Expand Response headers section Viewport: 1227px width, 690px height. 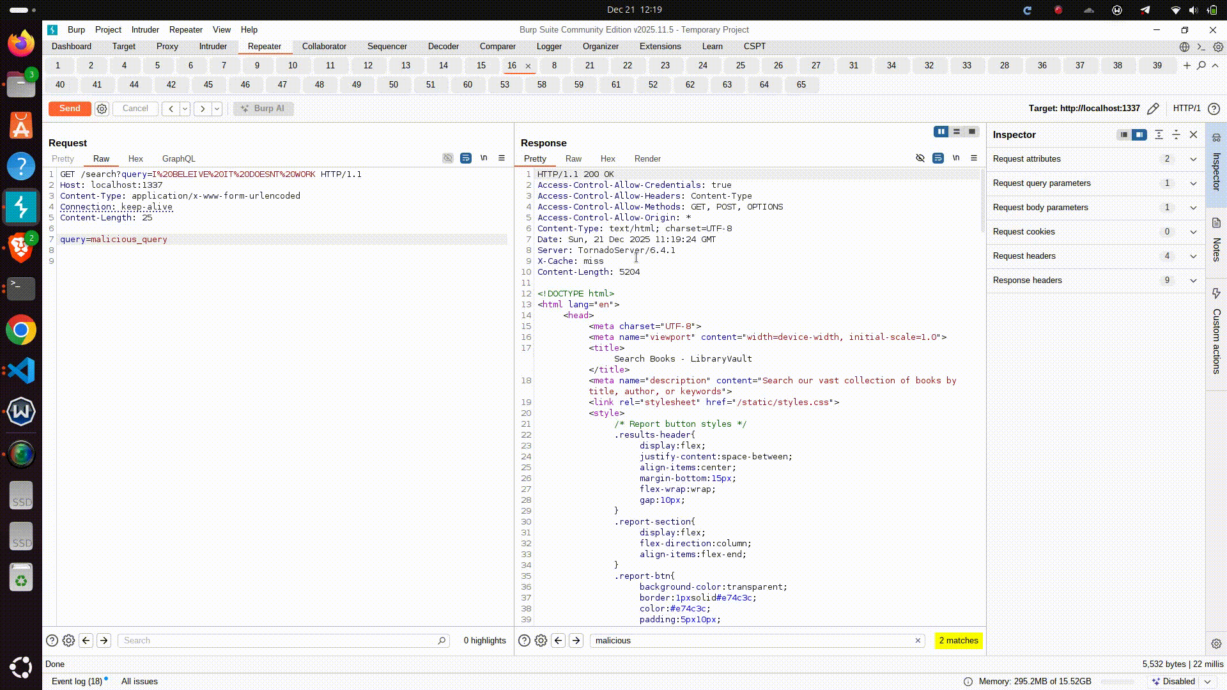(x=1192, y=280)
